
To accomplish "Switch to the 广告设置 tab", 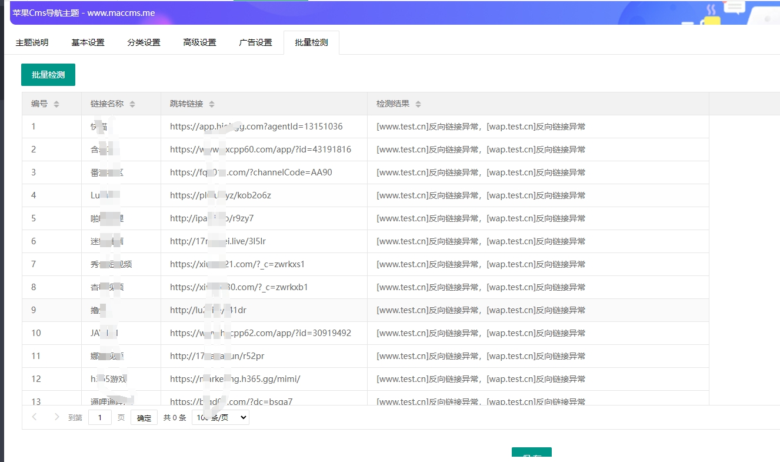I will [255, 42].
